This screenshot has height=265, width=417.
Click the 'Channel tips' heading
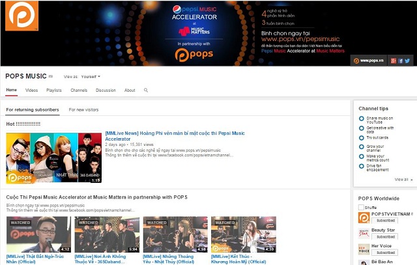pyautogui.click(x=373, y=109)
